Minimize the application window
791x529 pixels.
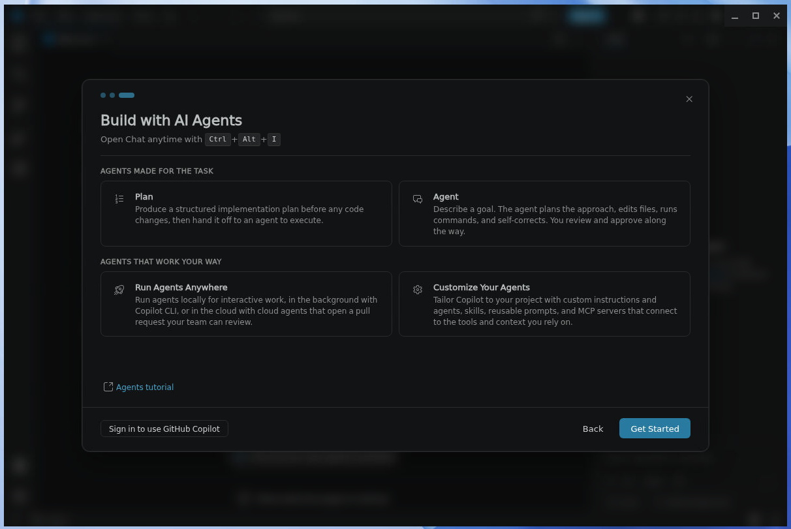click(735, 16)
